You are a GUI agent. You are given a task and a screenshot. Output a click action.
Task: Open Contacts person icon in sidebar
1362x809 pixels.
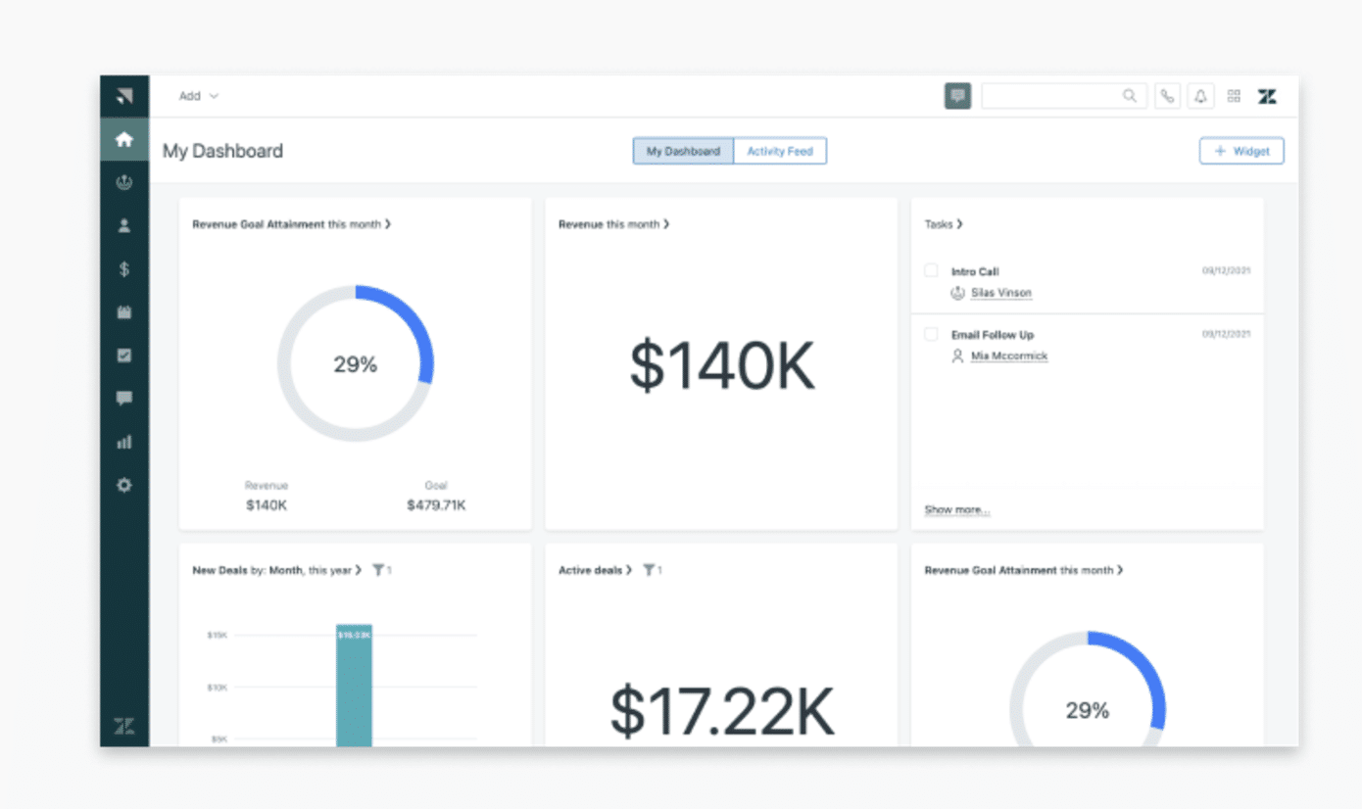pos(124,225)
